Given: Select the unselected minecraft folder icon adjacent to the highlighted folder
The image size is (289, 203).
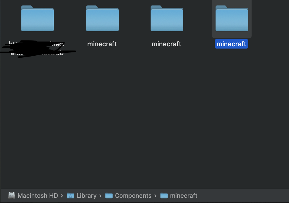Looking at the screenshot, I should [167, 18].
